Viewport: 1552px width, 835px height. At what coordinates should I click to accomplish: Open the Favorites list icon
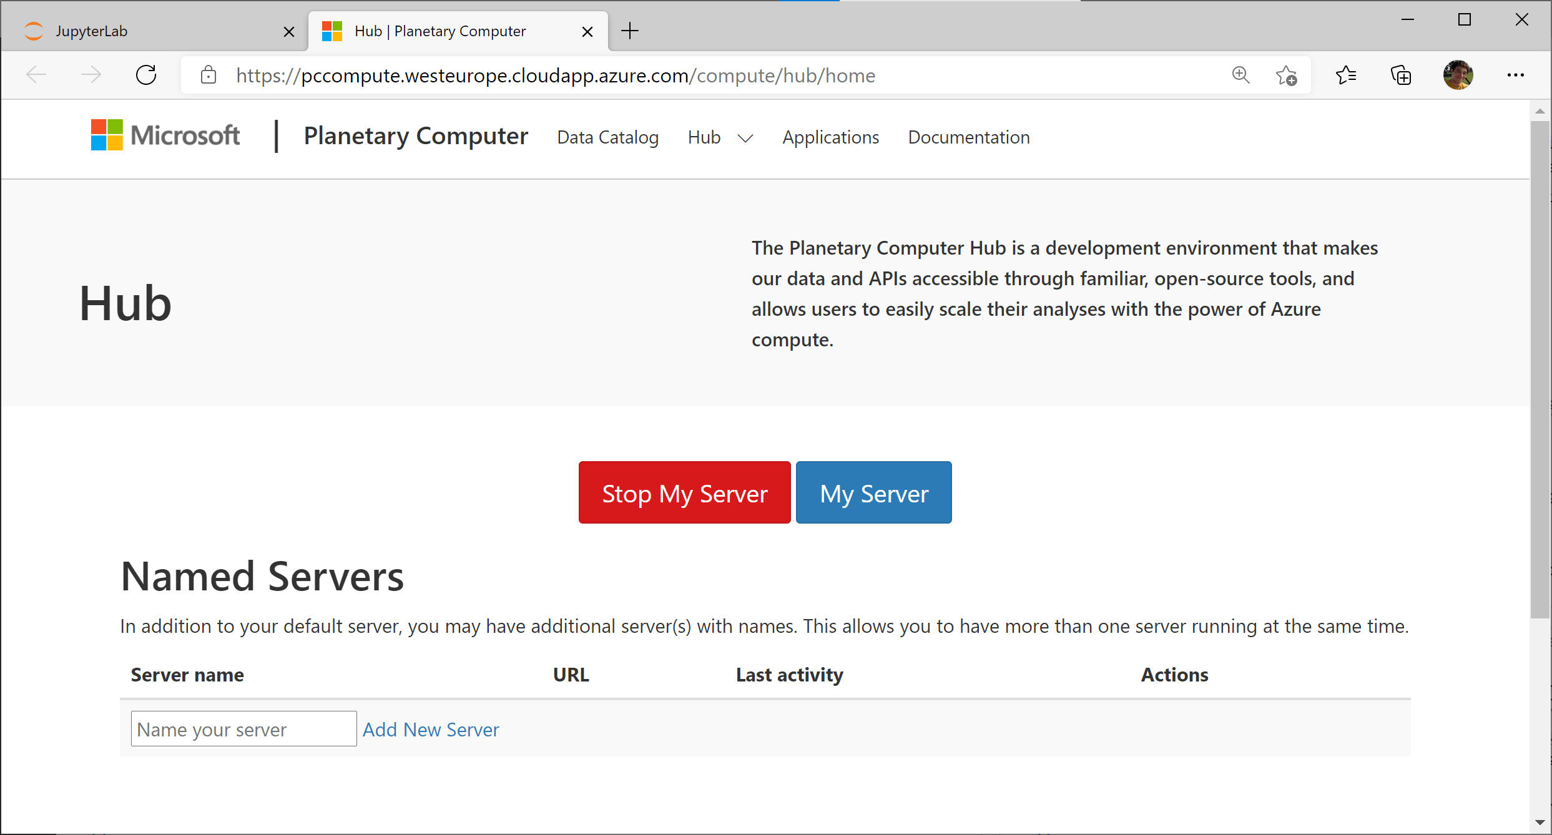1346,76
